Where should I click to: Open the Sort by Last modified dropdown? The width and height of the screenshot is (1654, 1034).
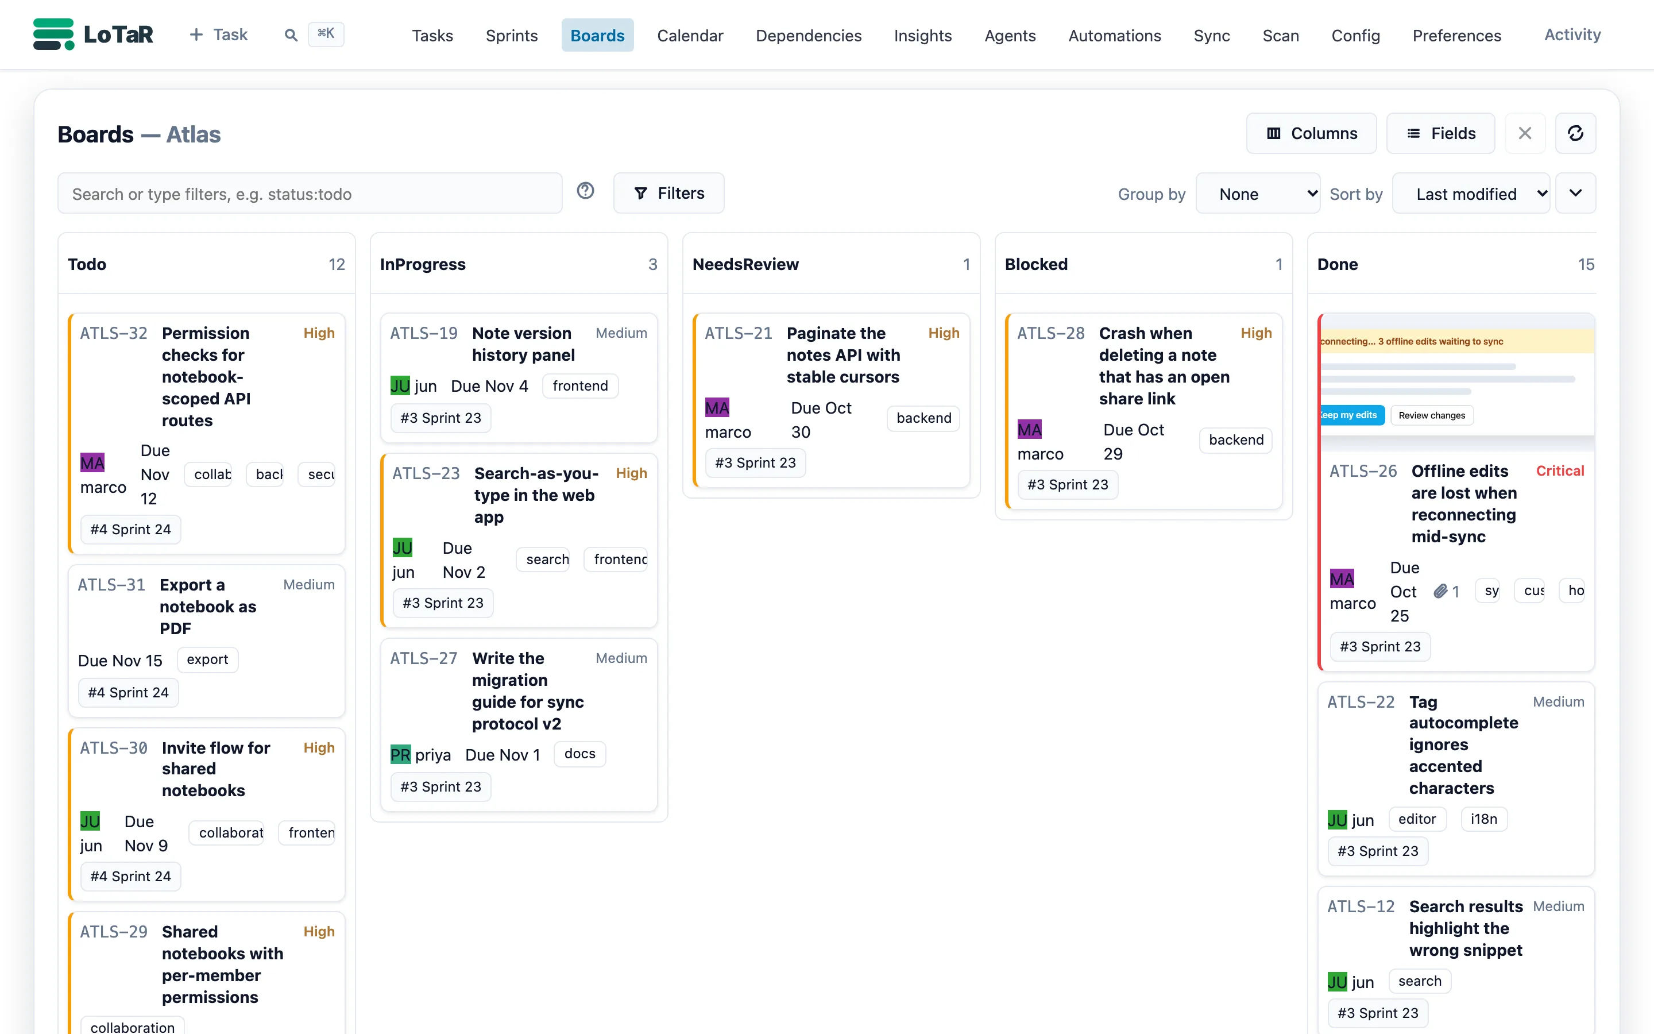click(1471, 194)
